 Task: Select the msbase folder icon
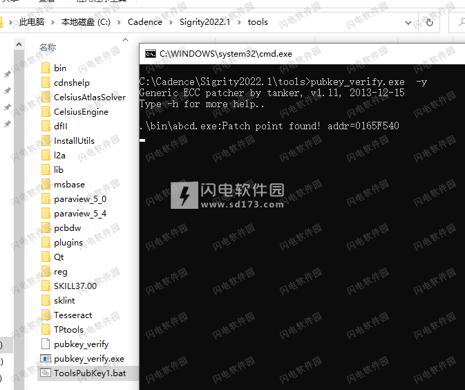pyautogui.click(x=46, y=185)
